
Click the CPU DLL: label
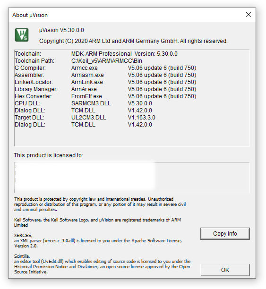(27, 103)
